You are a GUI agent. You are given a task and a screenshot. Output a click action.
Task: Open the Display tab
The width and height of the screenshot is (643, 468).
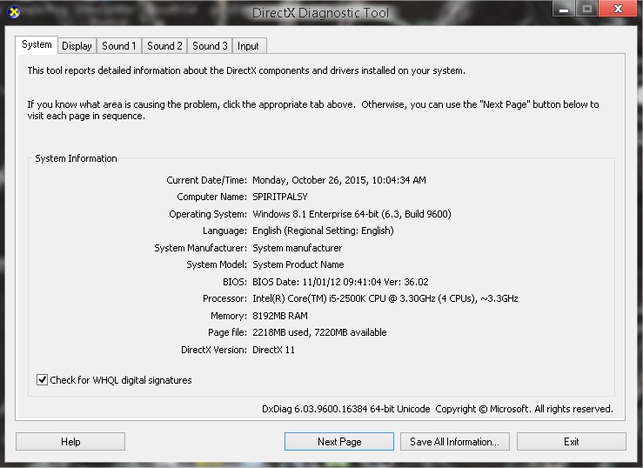click(x=77, y=46)
